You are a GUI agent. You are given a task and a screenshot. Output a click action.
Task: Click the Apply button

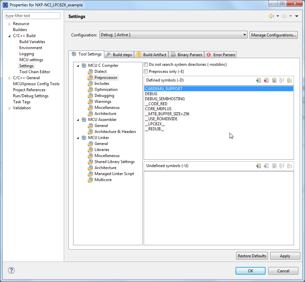click(x=285, y=256)
